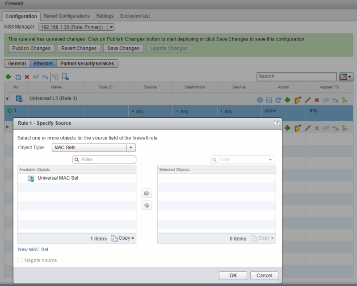Switch to the Exclusion List tab
The width and height of the screenshot is (357, 286).
(135, 16)
